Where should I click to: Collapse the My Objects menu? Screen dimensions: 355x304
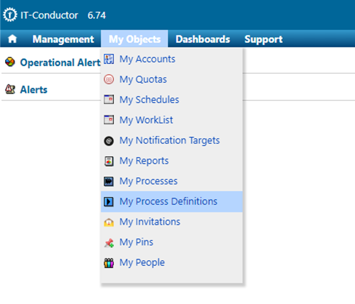(134, 39)
